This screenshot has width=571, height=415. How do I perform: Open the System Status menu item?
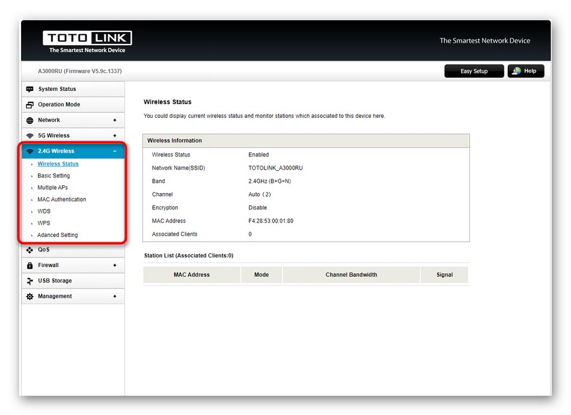73,89
